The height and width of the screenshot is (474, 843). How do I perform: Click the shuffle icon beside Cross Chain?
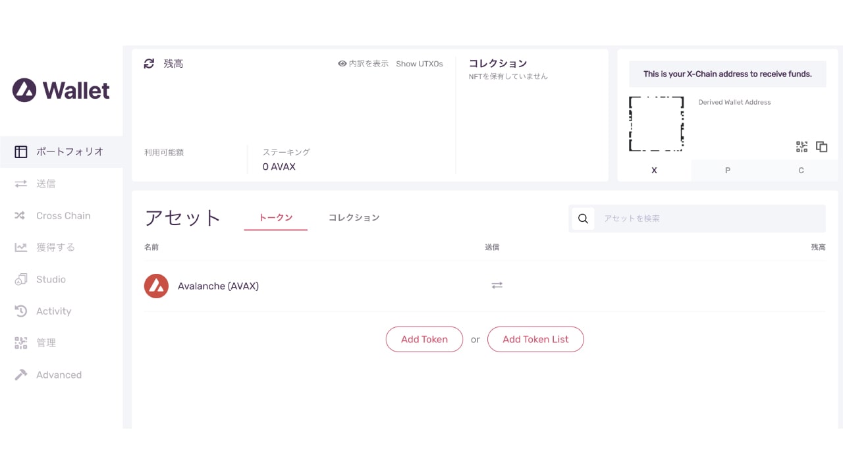click(20, 215)
